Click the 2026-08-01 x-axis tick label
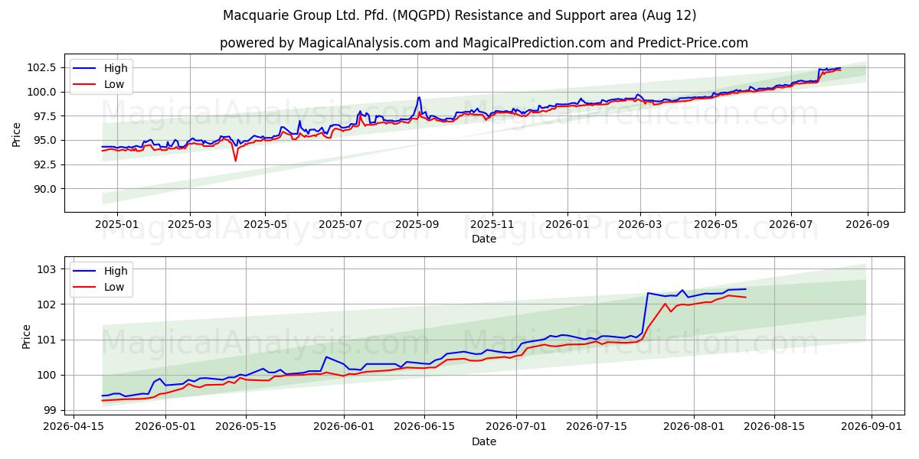919x459 pixels. point(693,427)
